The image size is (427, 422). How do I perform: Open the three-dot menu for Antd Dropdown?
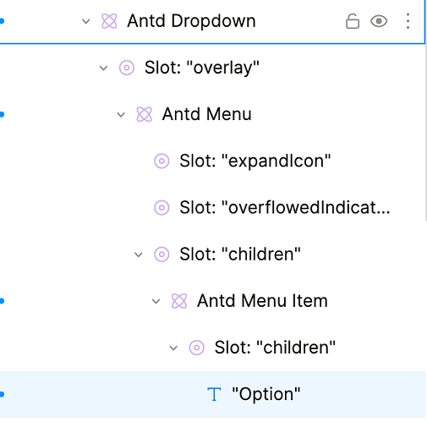click(x=408, y=21)
